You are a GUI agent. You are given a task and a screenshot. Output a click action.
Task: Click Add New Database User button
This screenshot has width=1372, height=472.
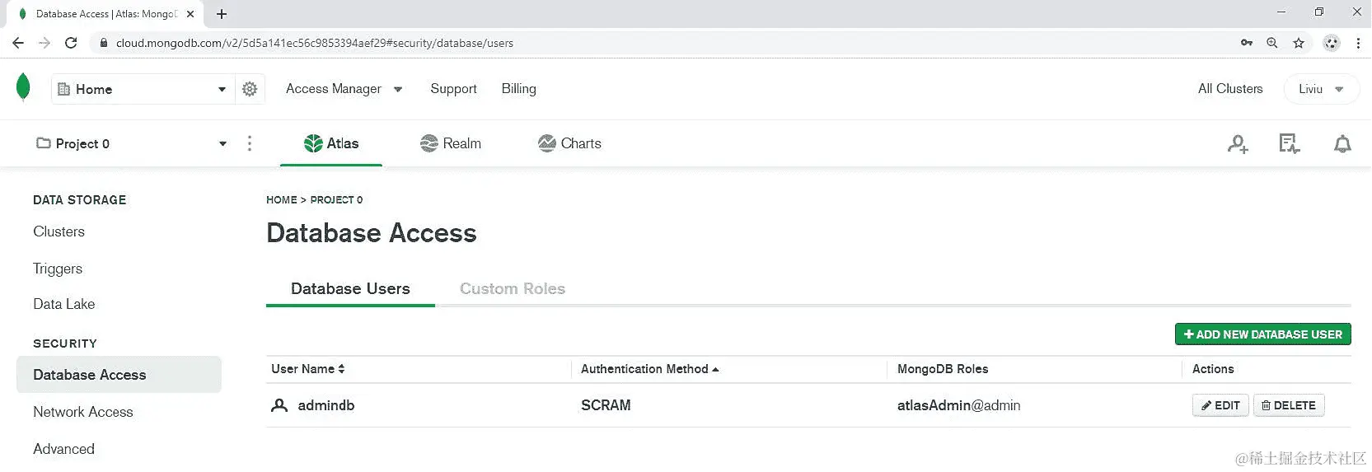click(x=1262, y=334)
